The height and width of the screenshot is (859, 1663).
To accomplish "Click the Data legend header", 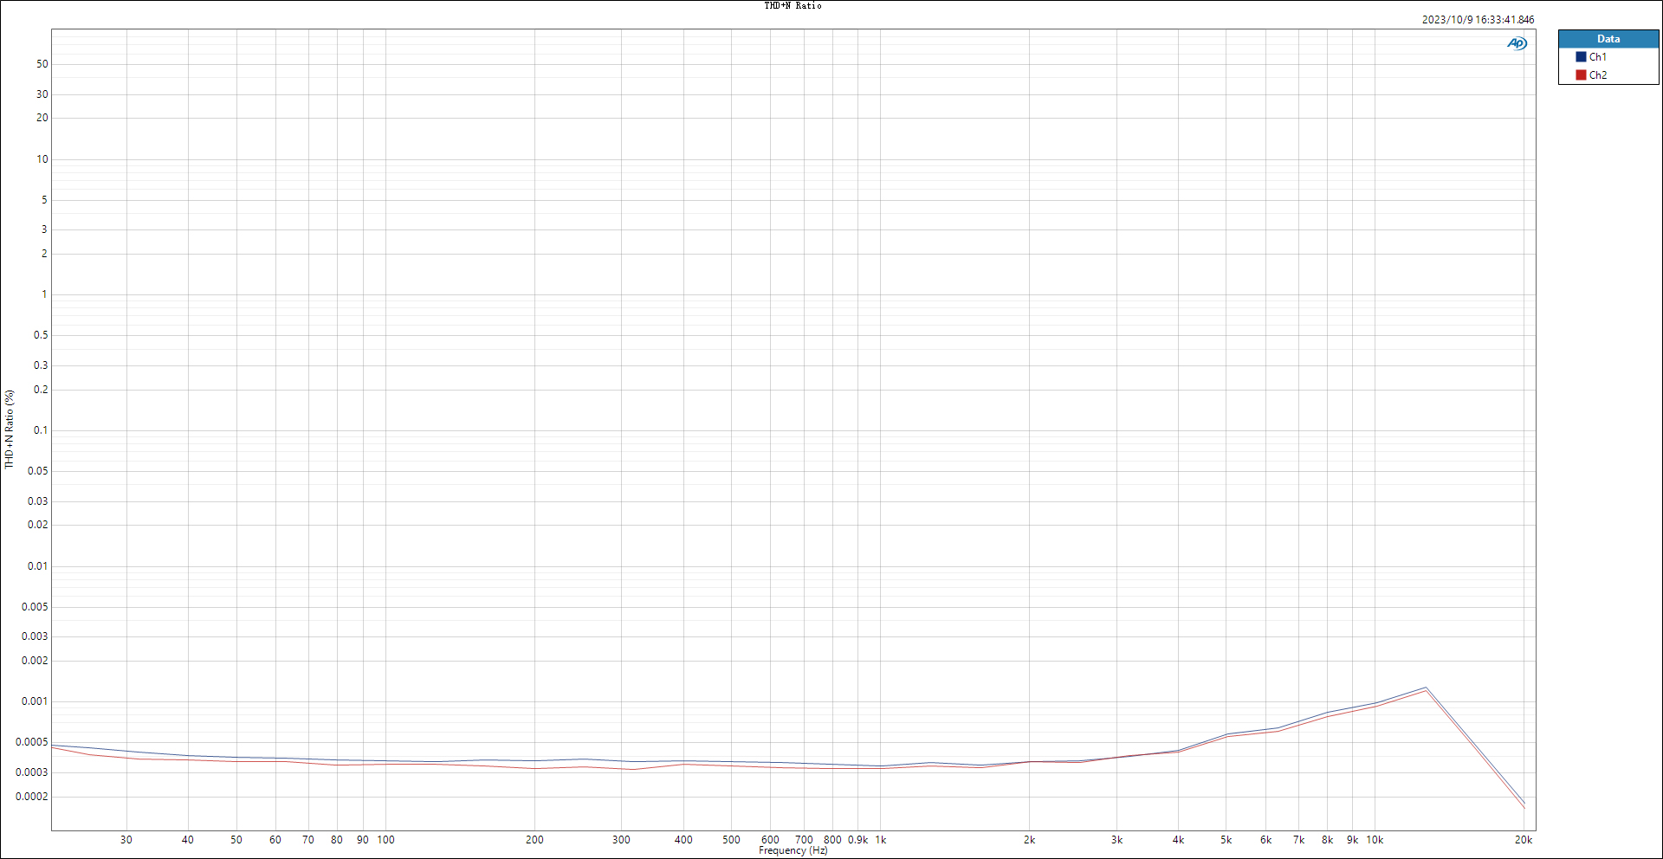I will pos(1608,39).
